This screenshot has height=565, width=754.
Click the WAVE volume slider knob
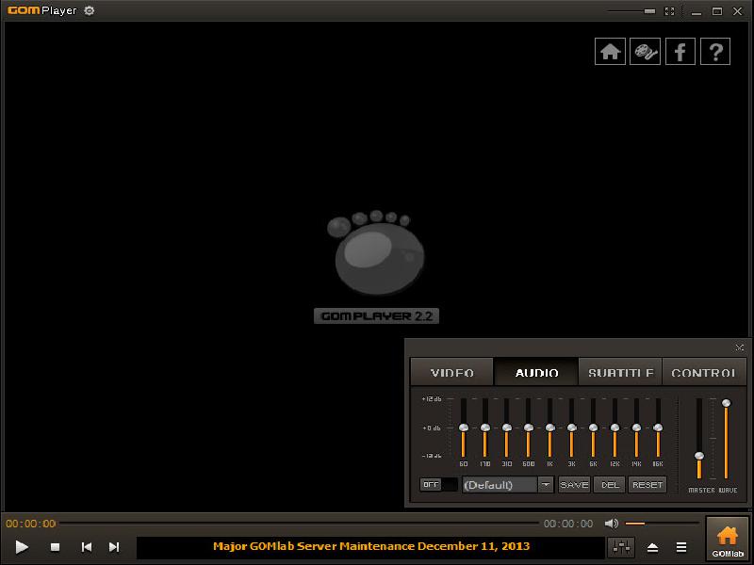tap(726, 403)
